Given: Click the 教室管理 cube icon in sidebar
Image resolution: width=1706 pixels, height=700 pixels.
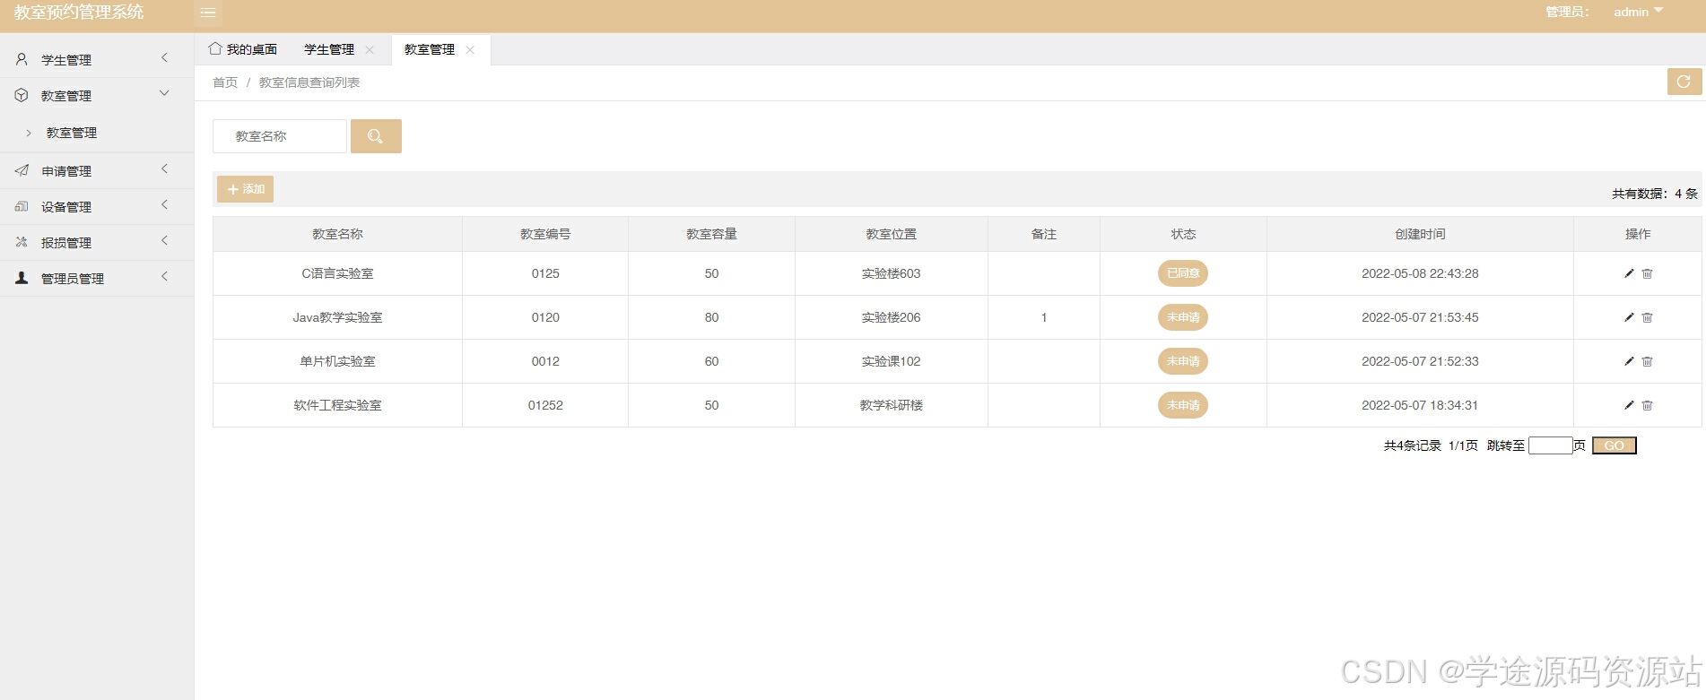Looking at the screenshot, I should tap(22, 95).
